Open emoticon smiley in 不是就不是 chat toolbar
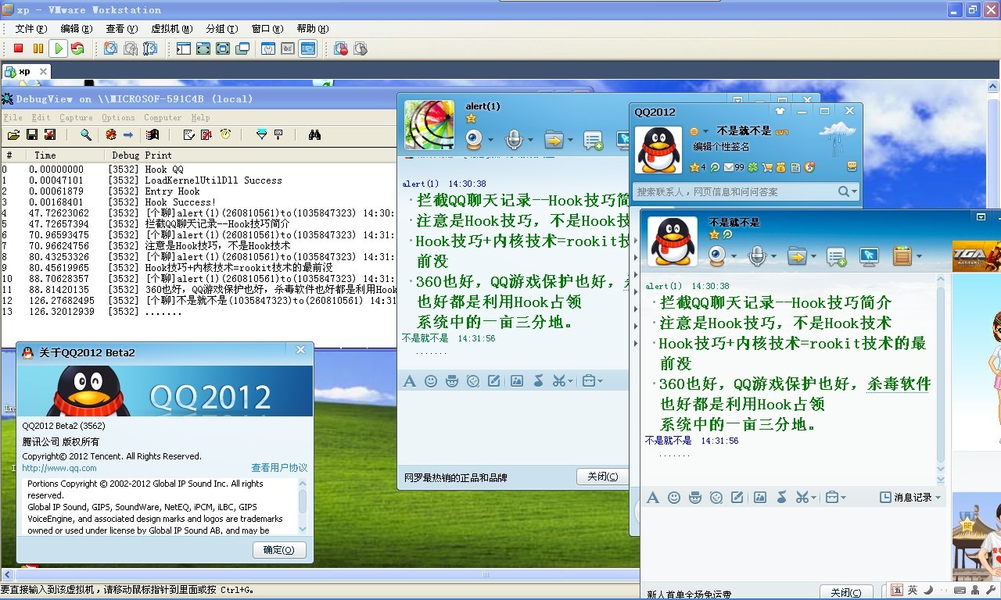 pos(674,497)
